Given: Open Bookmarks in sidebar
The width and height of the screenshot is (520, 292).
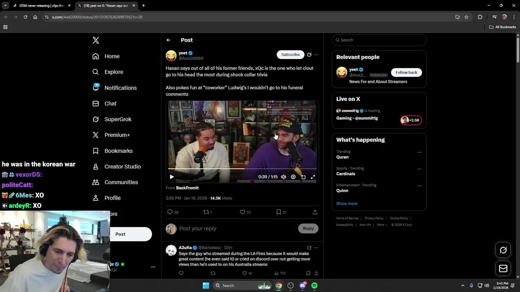Looking at the screenshot, I should pos(113,151).
